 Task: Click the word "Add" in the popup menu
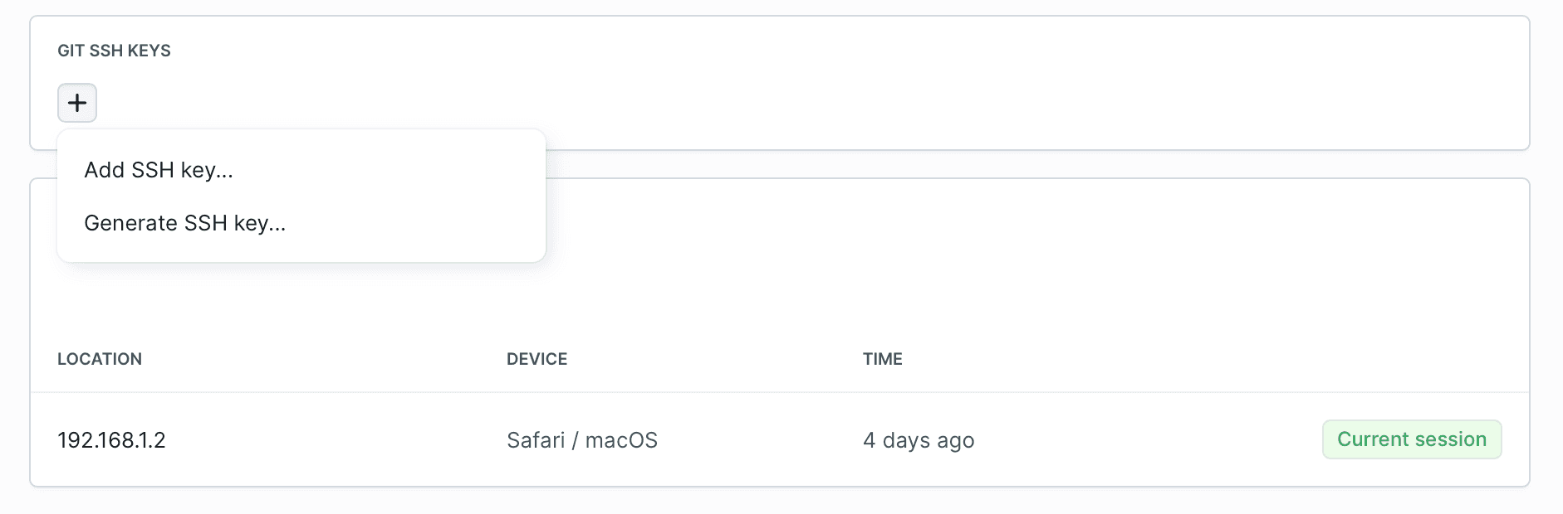[104, 170]
